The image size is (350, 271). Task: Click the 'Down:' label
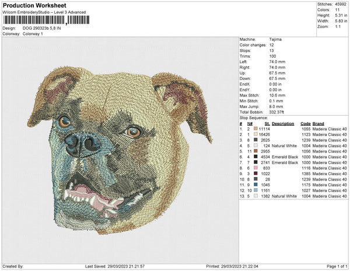245,79
